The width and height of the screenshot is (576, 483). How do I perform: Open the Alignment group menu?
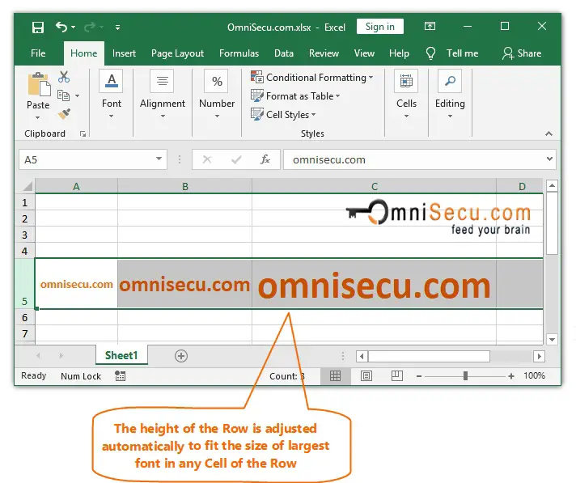[163, 95]
